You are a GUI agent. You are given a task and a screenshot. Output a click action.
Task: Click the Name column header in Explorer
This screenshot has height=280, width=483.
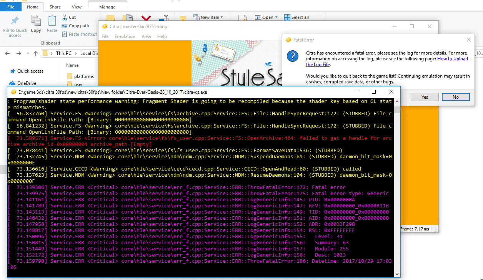click(x=72, y=65)
